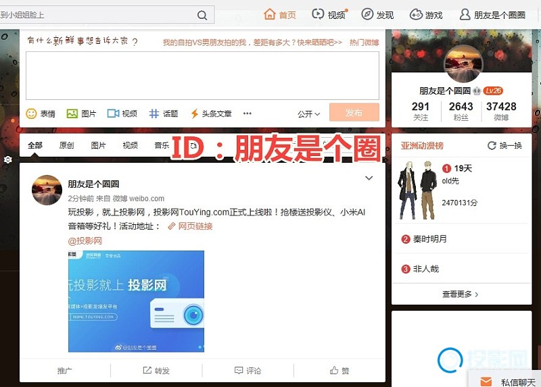Image resolution: width=541 pixels, height=387 pixels.
Task: Open 头条文章 lightning icon
Action: point(195,113)
